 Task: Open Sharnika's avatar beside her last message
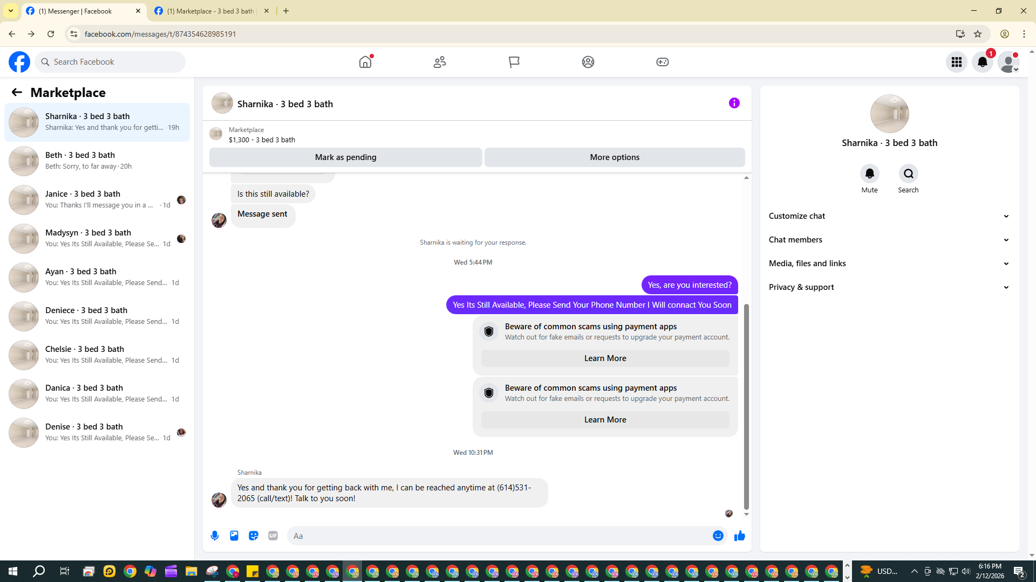point(219,500)
